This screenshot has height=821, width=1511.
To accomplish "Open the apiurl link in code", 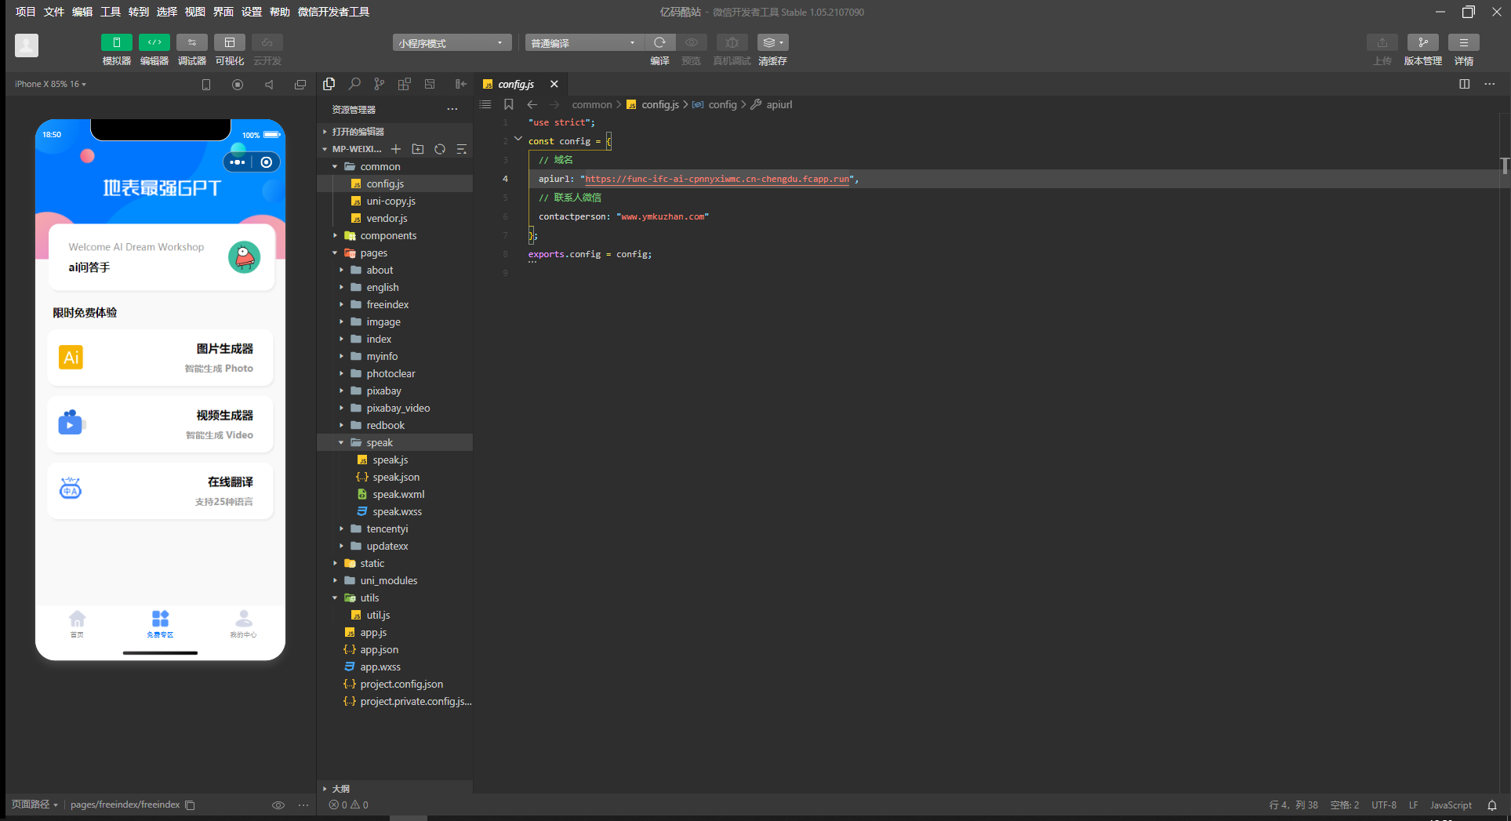I will (717, 179).
